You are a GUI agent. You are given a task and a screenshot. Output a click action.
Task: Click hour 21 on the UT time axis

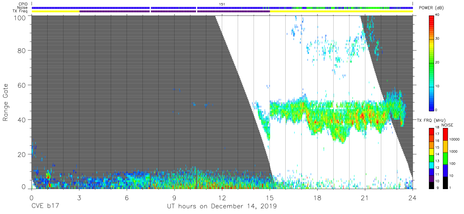[365, 197]
